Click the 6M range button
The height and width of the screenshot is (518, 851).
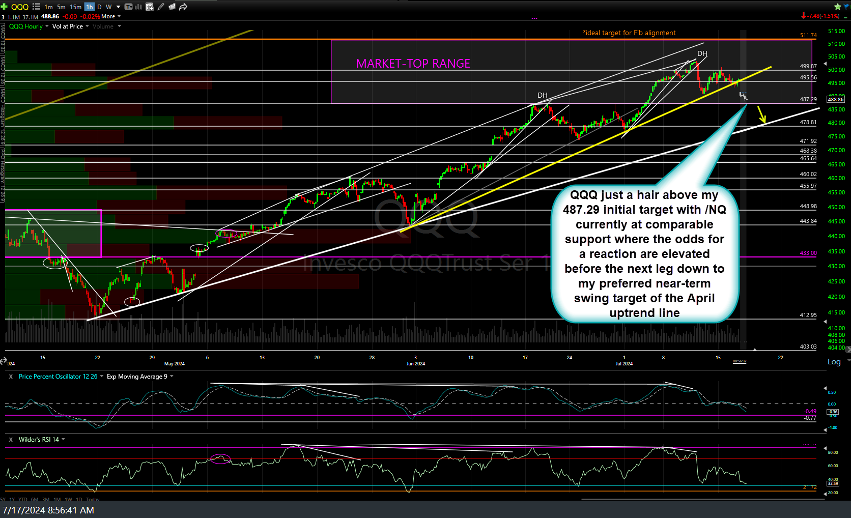point(35,499)
